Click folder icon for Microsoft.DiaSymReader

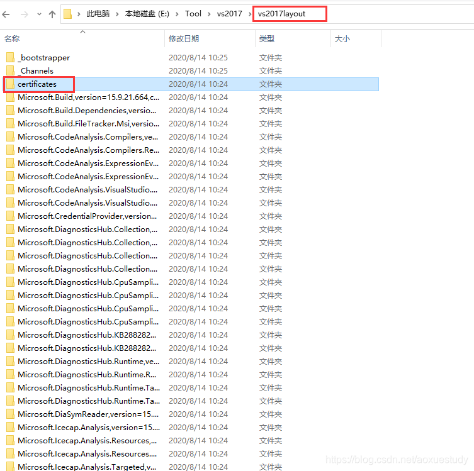(10, 414)
